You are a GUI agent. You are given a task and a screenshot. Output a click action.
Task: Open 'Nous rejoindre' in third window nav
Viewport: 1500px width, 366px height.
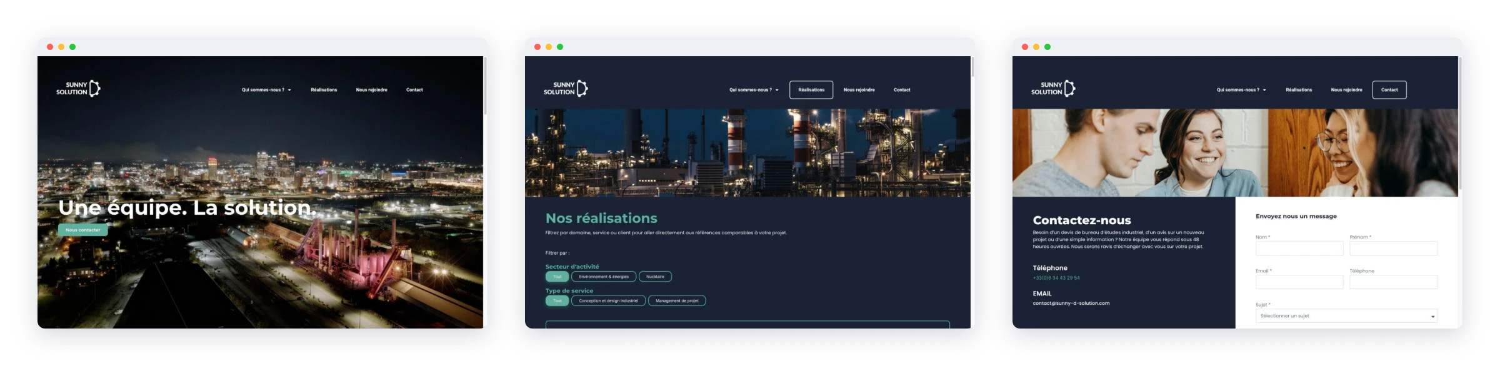(x=1346, y=90)
